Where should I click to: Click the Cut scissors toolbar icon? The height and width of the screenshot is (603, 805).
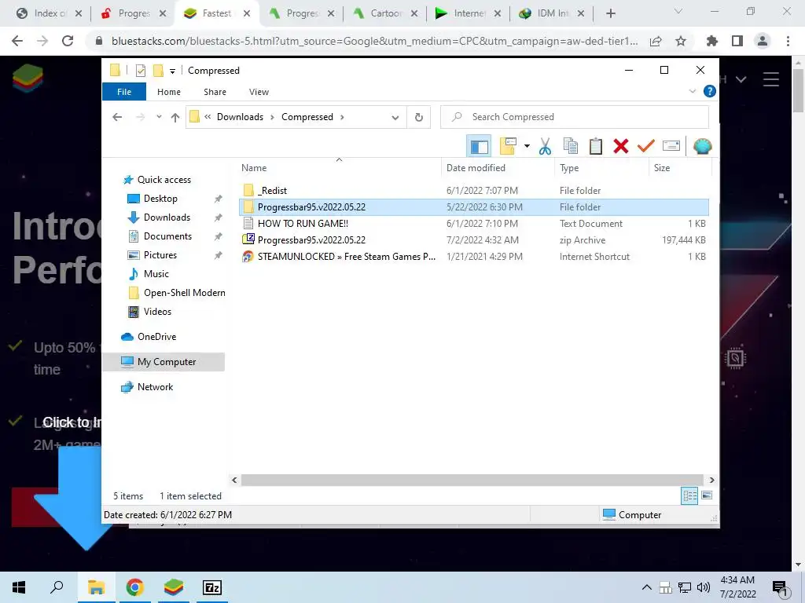pyautogui.click(x=545, y=147)
